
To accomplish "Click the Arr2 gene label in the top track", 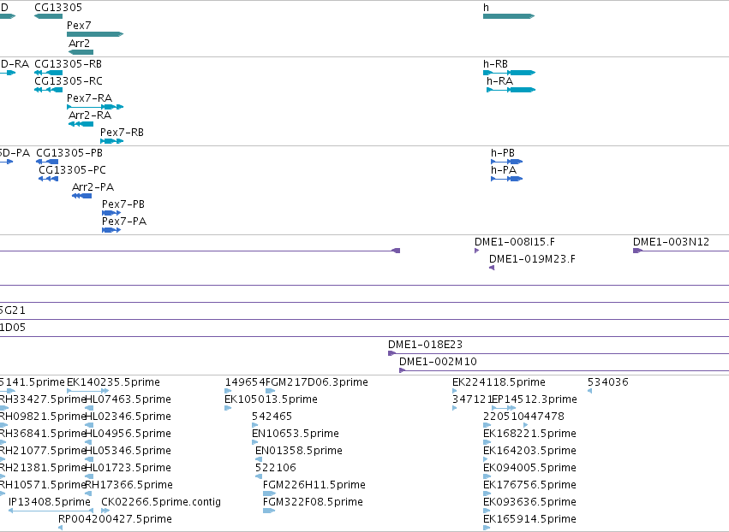I will coord(79,44).
